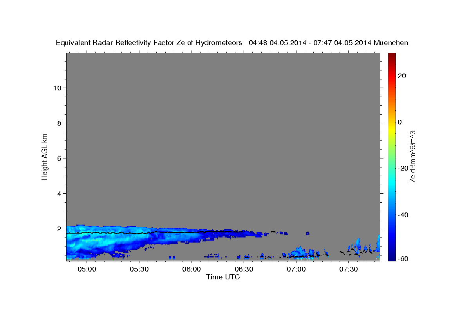Click the "07:00" time tick label

point(296,270)
